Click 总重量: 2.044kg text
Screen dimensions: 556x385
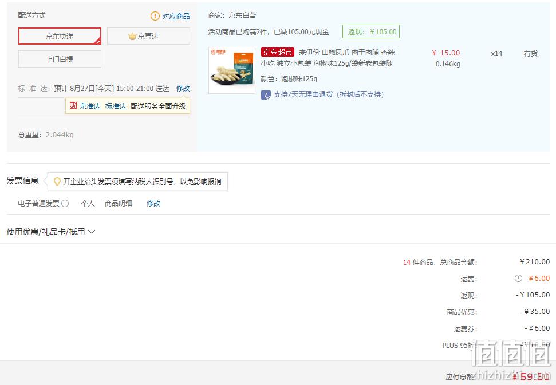[46, 134]
